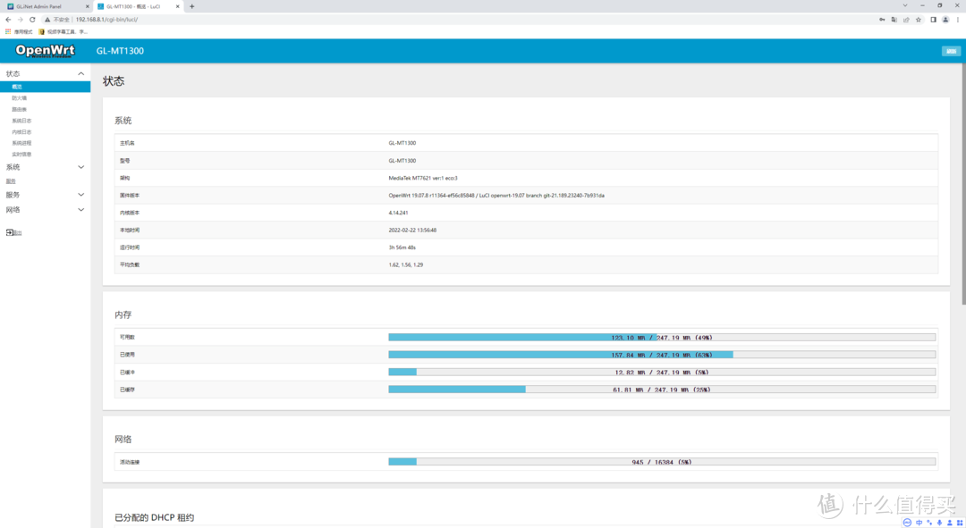Open new tab with plus button
966x528 pixels.
191,6
